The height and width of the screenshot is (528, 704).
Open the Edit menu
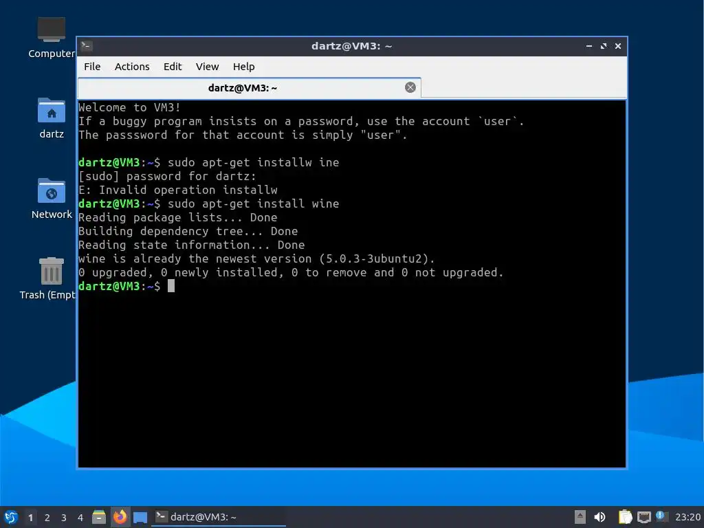click(173, 67)
